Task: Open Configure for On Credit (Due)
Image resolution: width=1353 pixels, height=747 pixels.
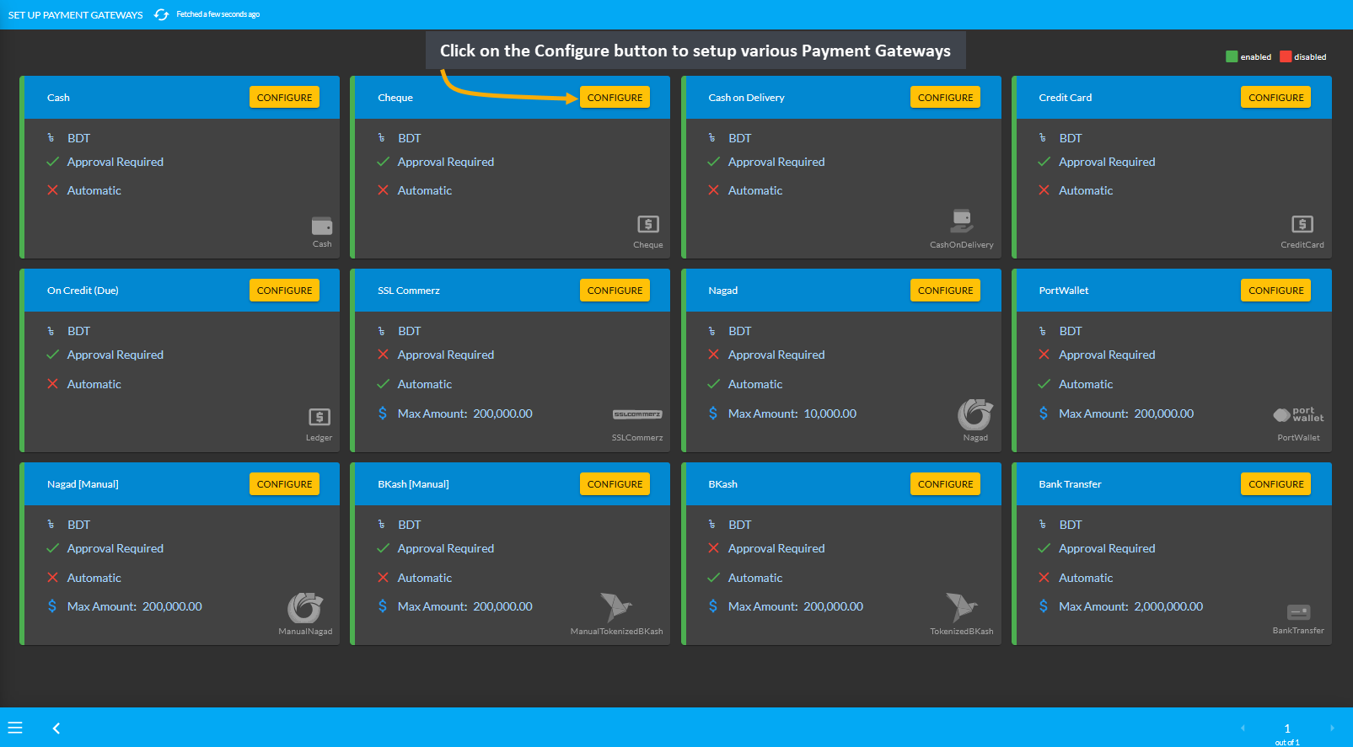Action: [284, 291]
